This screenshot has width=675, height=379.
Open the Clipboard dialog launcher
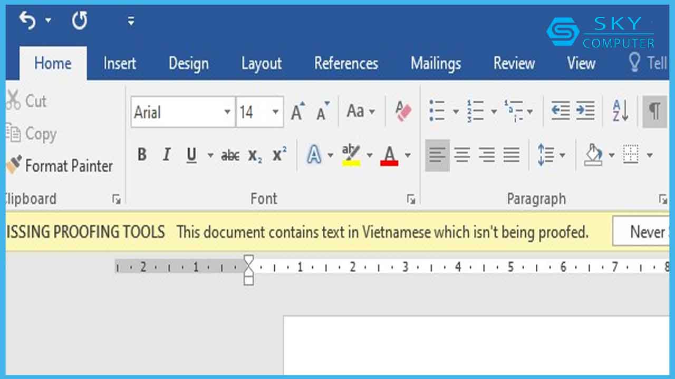point(117,199)
